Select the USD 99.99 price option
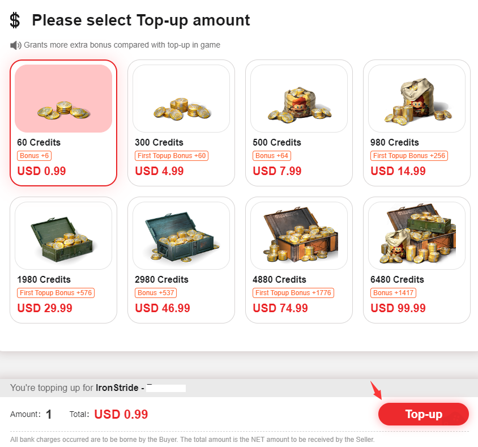The width and height of the screenshot is (478, 447). (x=398, y=308)
